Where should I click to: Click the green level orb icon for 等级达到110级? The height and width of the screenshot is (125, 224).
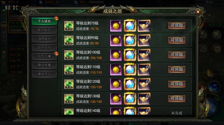tap(69, 70)
